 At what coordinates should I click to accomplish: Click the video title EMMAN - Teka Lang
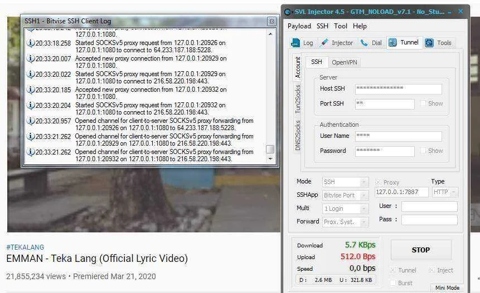97,259
